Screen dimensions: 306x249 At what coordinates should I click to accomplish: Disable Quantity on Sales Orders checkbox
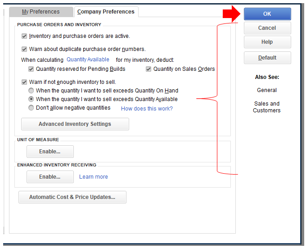pos(148,69)
